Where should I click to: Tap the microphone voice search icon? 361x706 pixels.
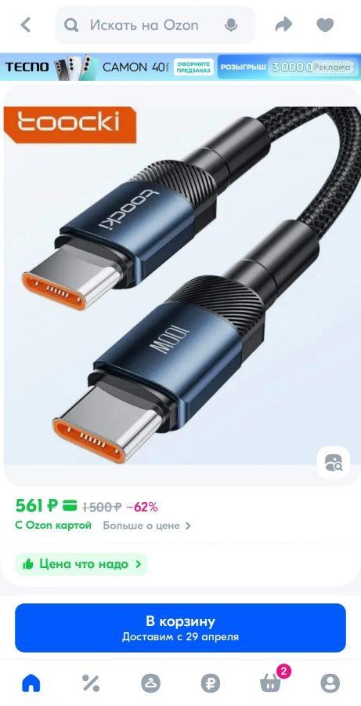point(231,25)
